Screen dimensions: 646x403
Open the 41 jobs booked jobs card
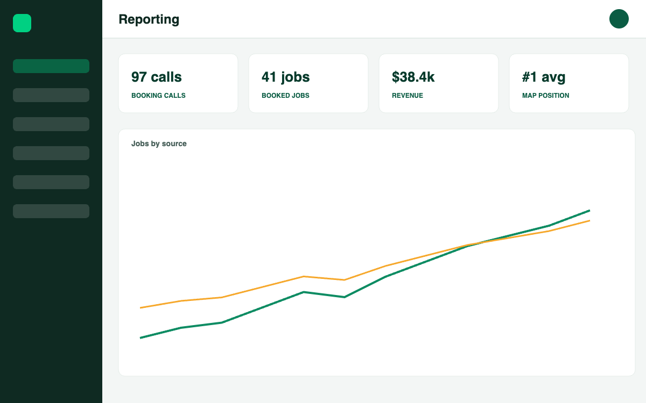308,83
